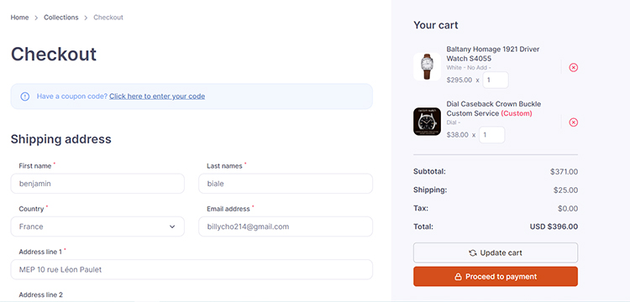The image size is (630, 302).
Task: Click here to enter your coupon code
Action: [x=157, y=96]
